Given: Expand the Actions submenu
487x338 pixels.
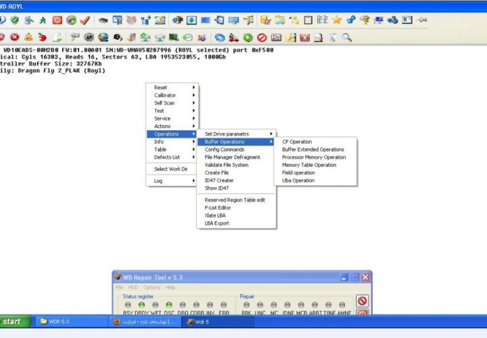Looking at the screenshot, I should tap(172, 126).
